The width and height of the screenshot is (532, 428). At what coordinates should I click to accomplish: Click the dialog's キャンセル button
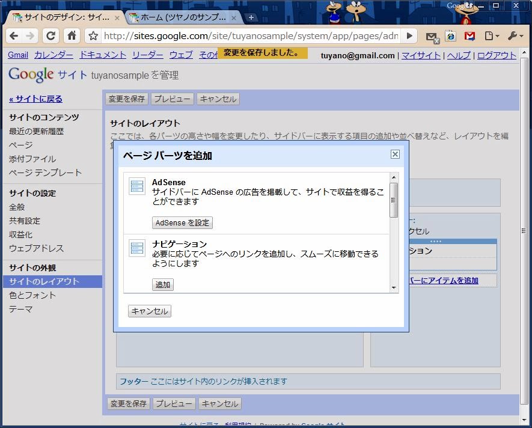pyautogui.click(x=150, y=311)
